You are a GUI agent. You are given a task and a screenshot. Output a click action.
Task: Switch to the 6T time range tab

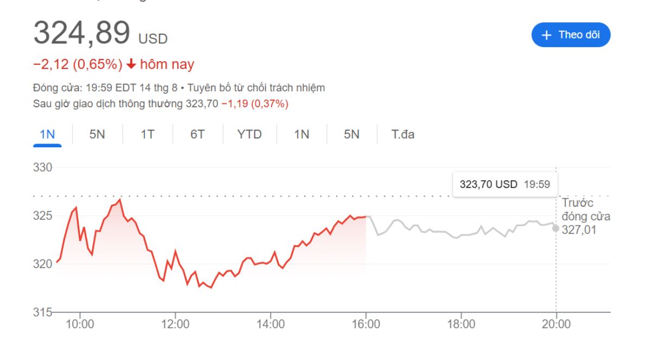coord(197,134)
